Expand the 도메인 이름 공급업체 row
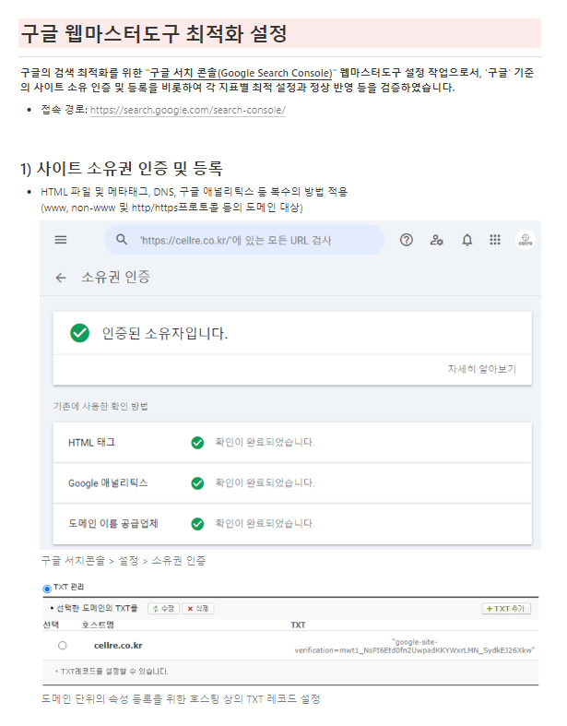The height and width of the screenshot is (726, 567). 292,524
